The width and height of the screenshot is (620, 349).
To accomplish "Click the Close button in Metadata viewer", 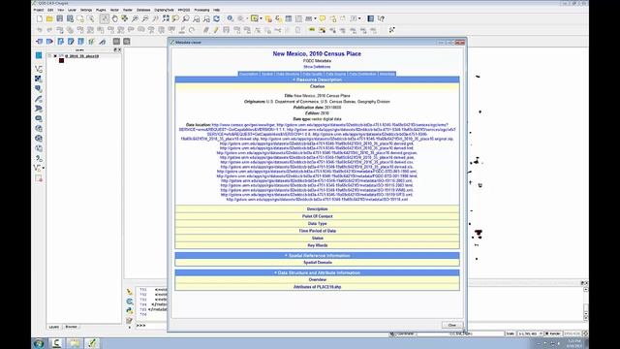I will (x=452, y=325).
